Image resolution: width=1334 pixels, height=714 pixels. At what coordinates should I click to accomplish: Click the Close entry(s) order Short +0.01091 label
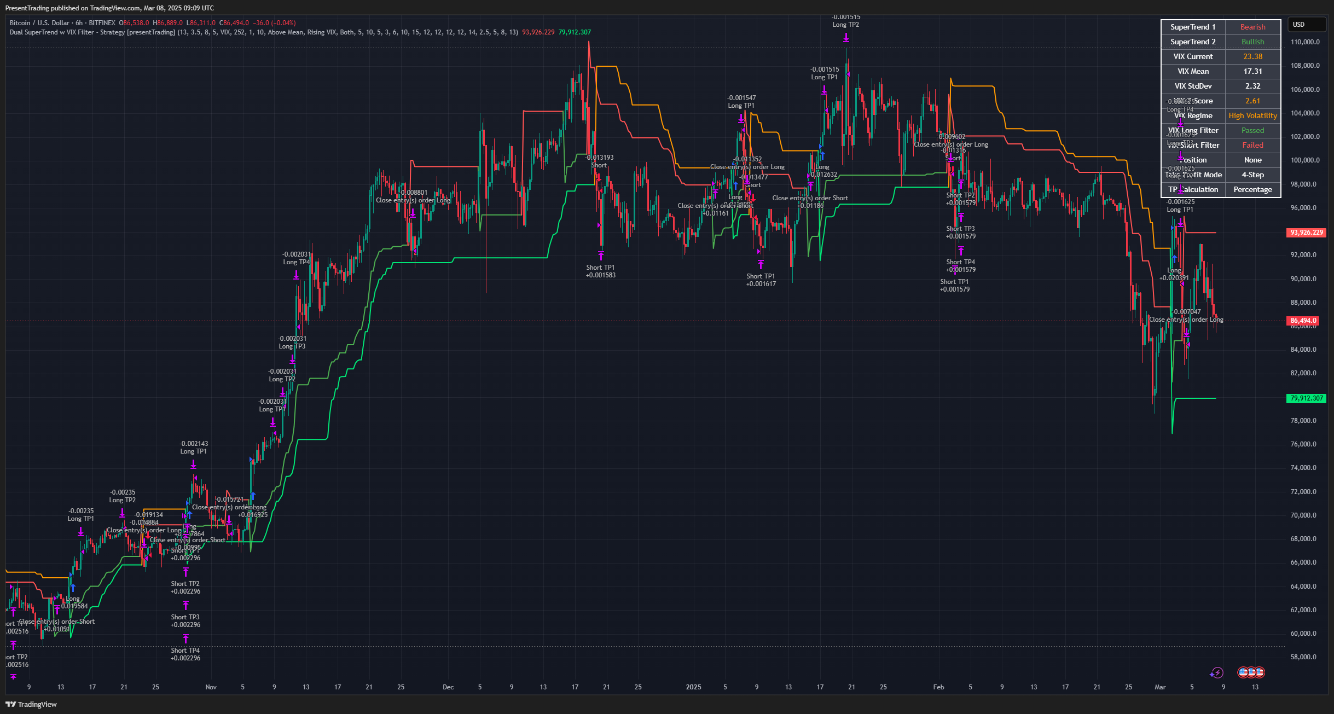click(57, 625)
